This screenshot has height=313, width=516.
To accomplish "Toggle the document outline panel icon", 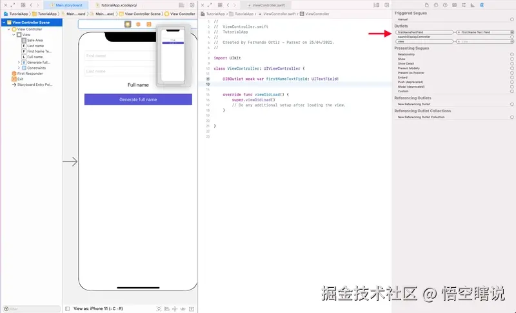I will pyautogui.click(x=68, y=308).
